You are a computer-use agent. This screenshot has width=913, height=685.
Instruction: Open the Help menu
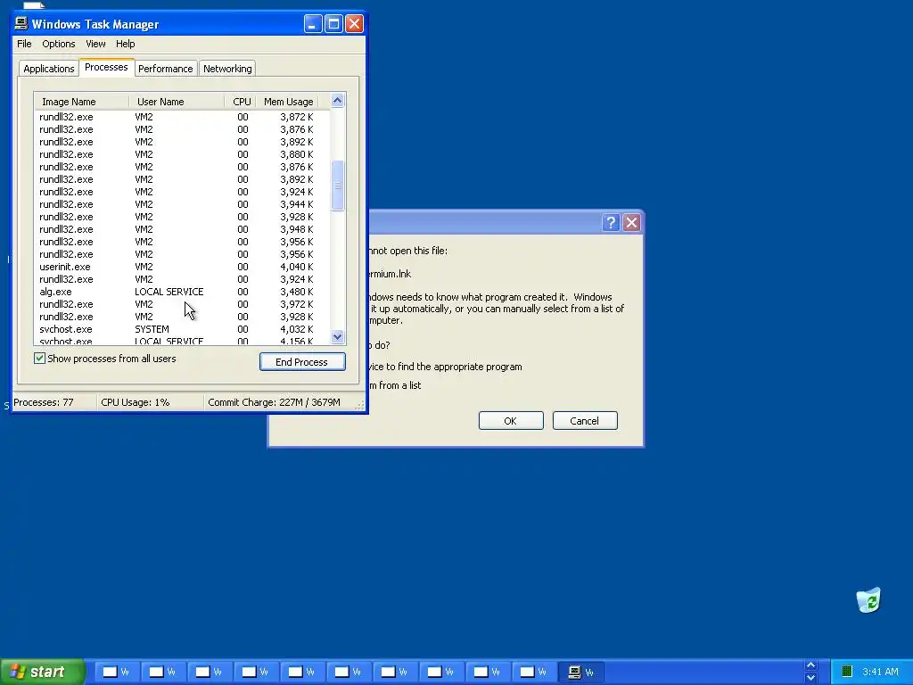coord(125,44)
